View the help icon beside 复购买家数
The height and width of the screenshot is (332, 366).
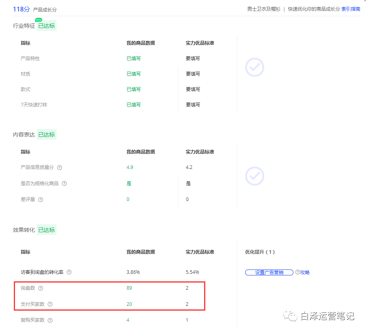[50, 320]
